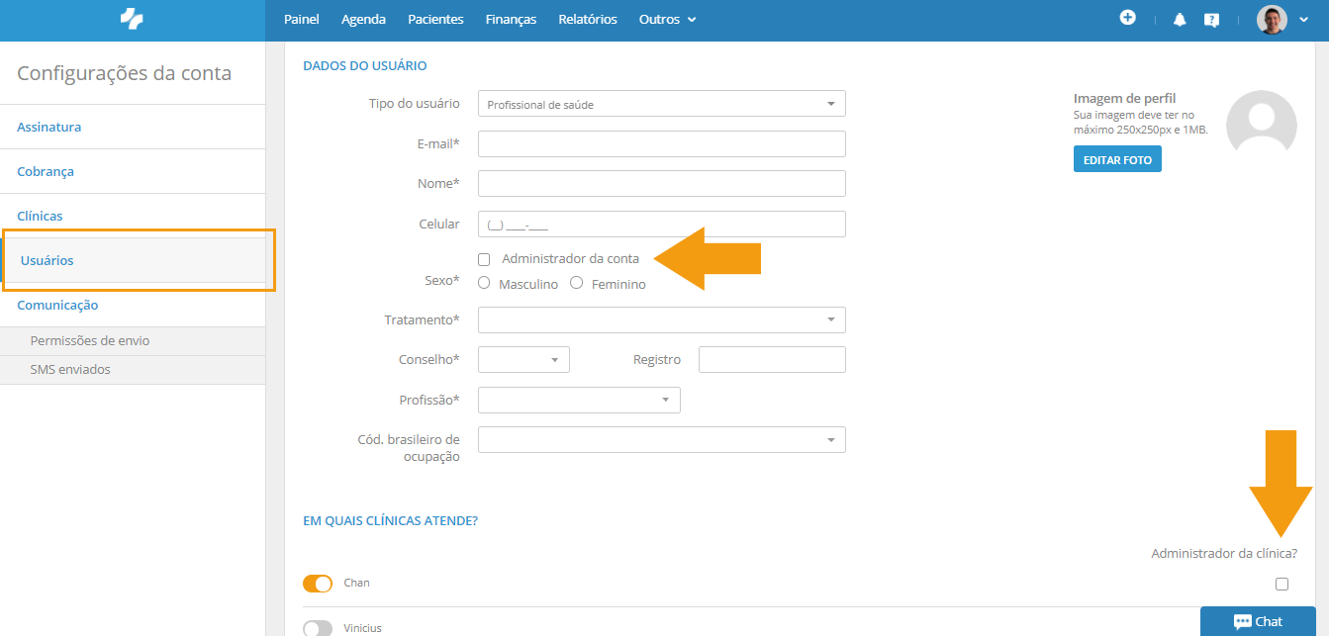Screen dimensions: 1329x636
Task: Open the Agenda menu
Action: (363, 19)
